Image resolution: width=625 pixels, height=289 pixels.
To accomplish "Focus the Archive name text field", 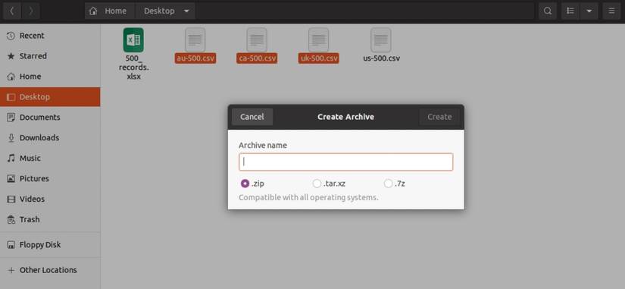I will pyautogui.click(x=345, y=162).
